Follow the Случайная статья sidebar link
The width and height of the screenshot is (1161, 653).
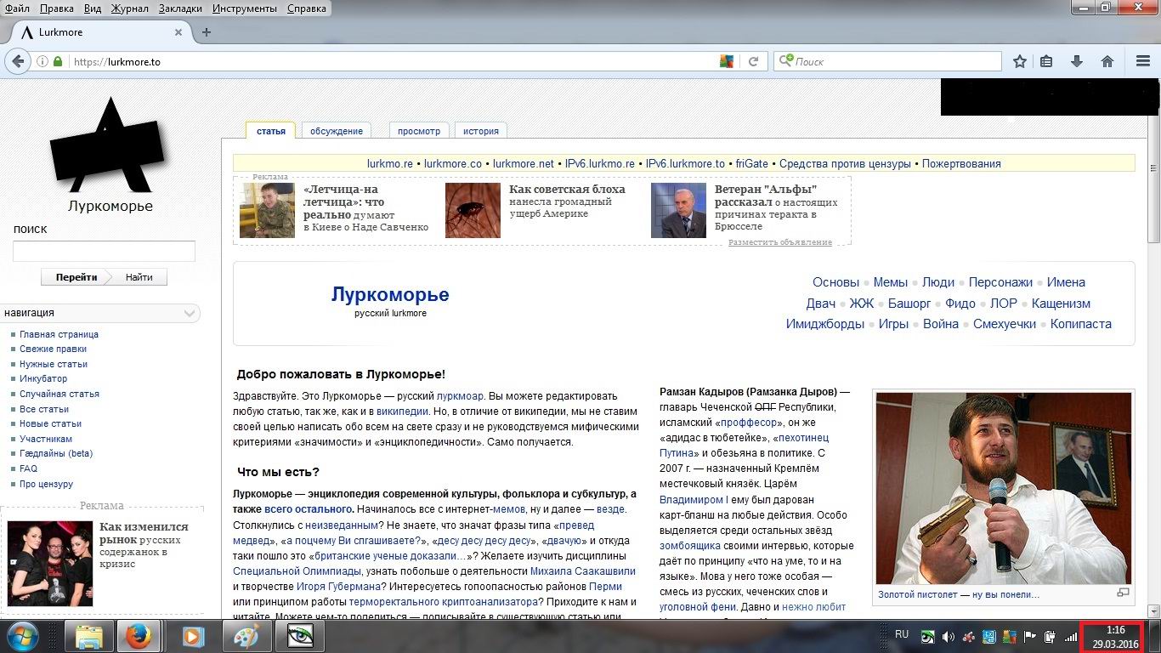point(59,394)
